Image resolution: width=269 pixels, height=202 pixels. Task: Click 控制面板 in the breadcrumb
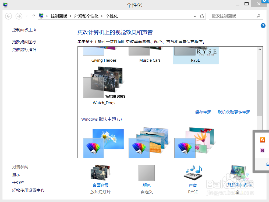59,16
